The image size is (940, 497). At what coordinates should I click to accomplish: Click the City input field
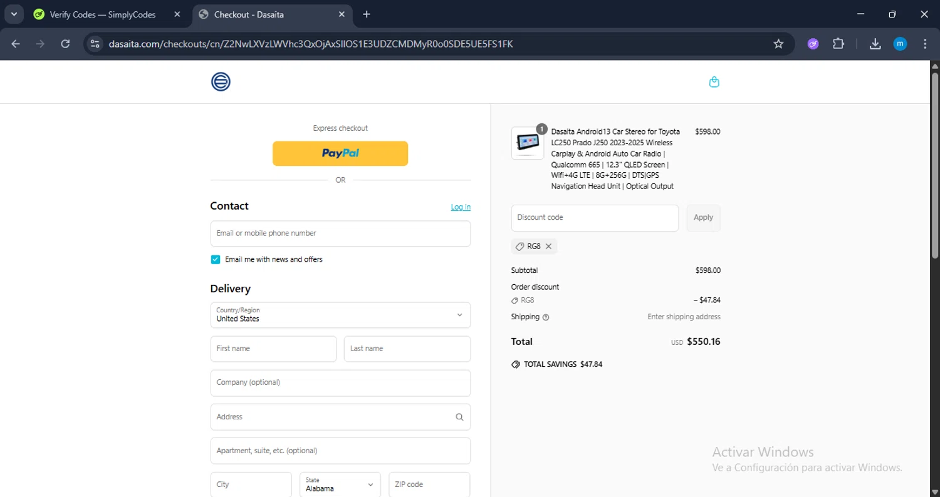point(251,484)
